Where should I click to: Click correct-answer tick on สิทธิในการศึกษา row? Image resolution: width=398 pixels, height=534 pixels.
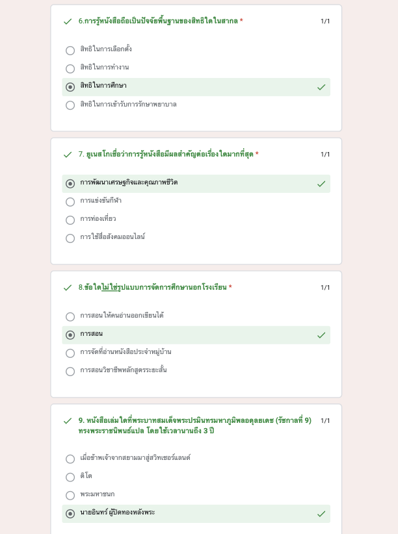click(x=321, y=88)
